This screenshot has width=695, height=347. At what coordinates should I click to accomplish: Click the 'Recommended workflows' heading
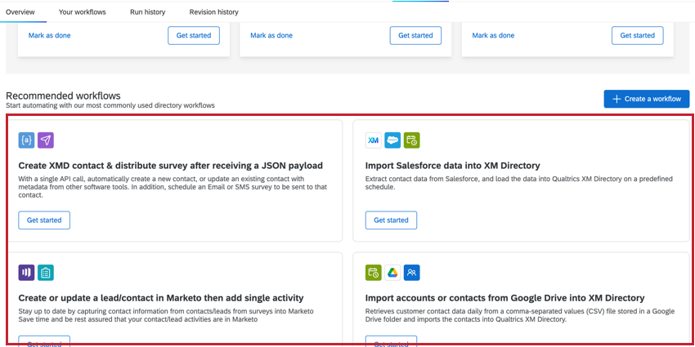[x=64, y=96]
